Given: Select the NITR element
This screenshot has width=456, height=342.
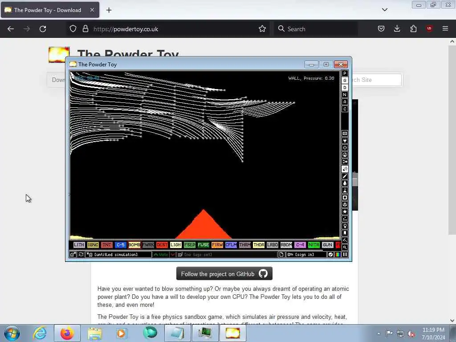Looking at the screenshot, I should pos(313,245).
